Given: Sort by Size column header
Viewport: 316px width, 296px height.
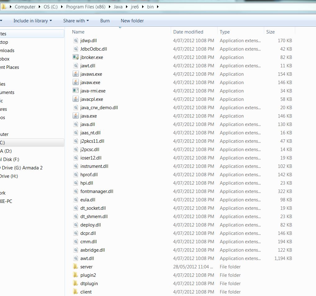Looking at the screenshot, I should point(279,32).
